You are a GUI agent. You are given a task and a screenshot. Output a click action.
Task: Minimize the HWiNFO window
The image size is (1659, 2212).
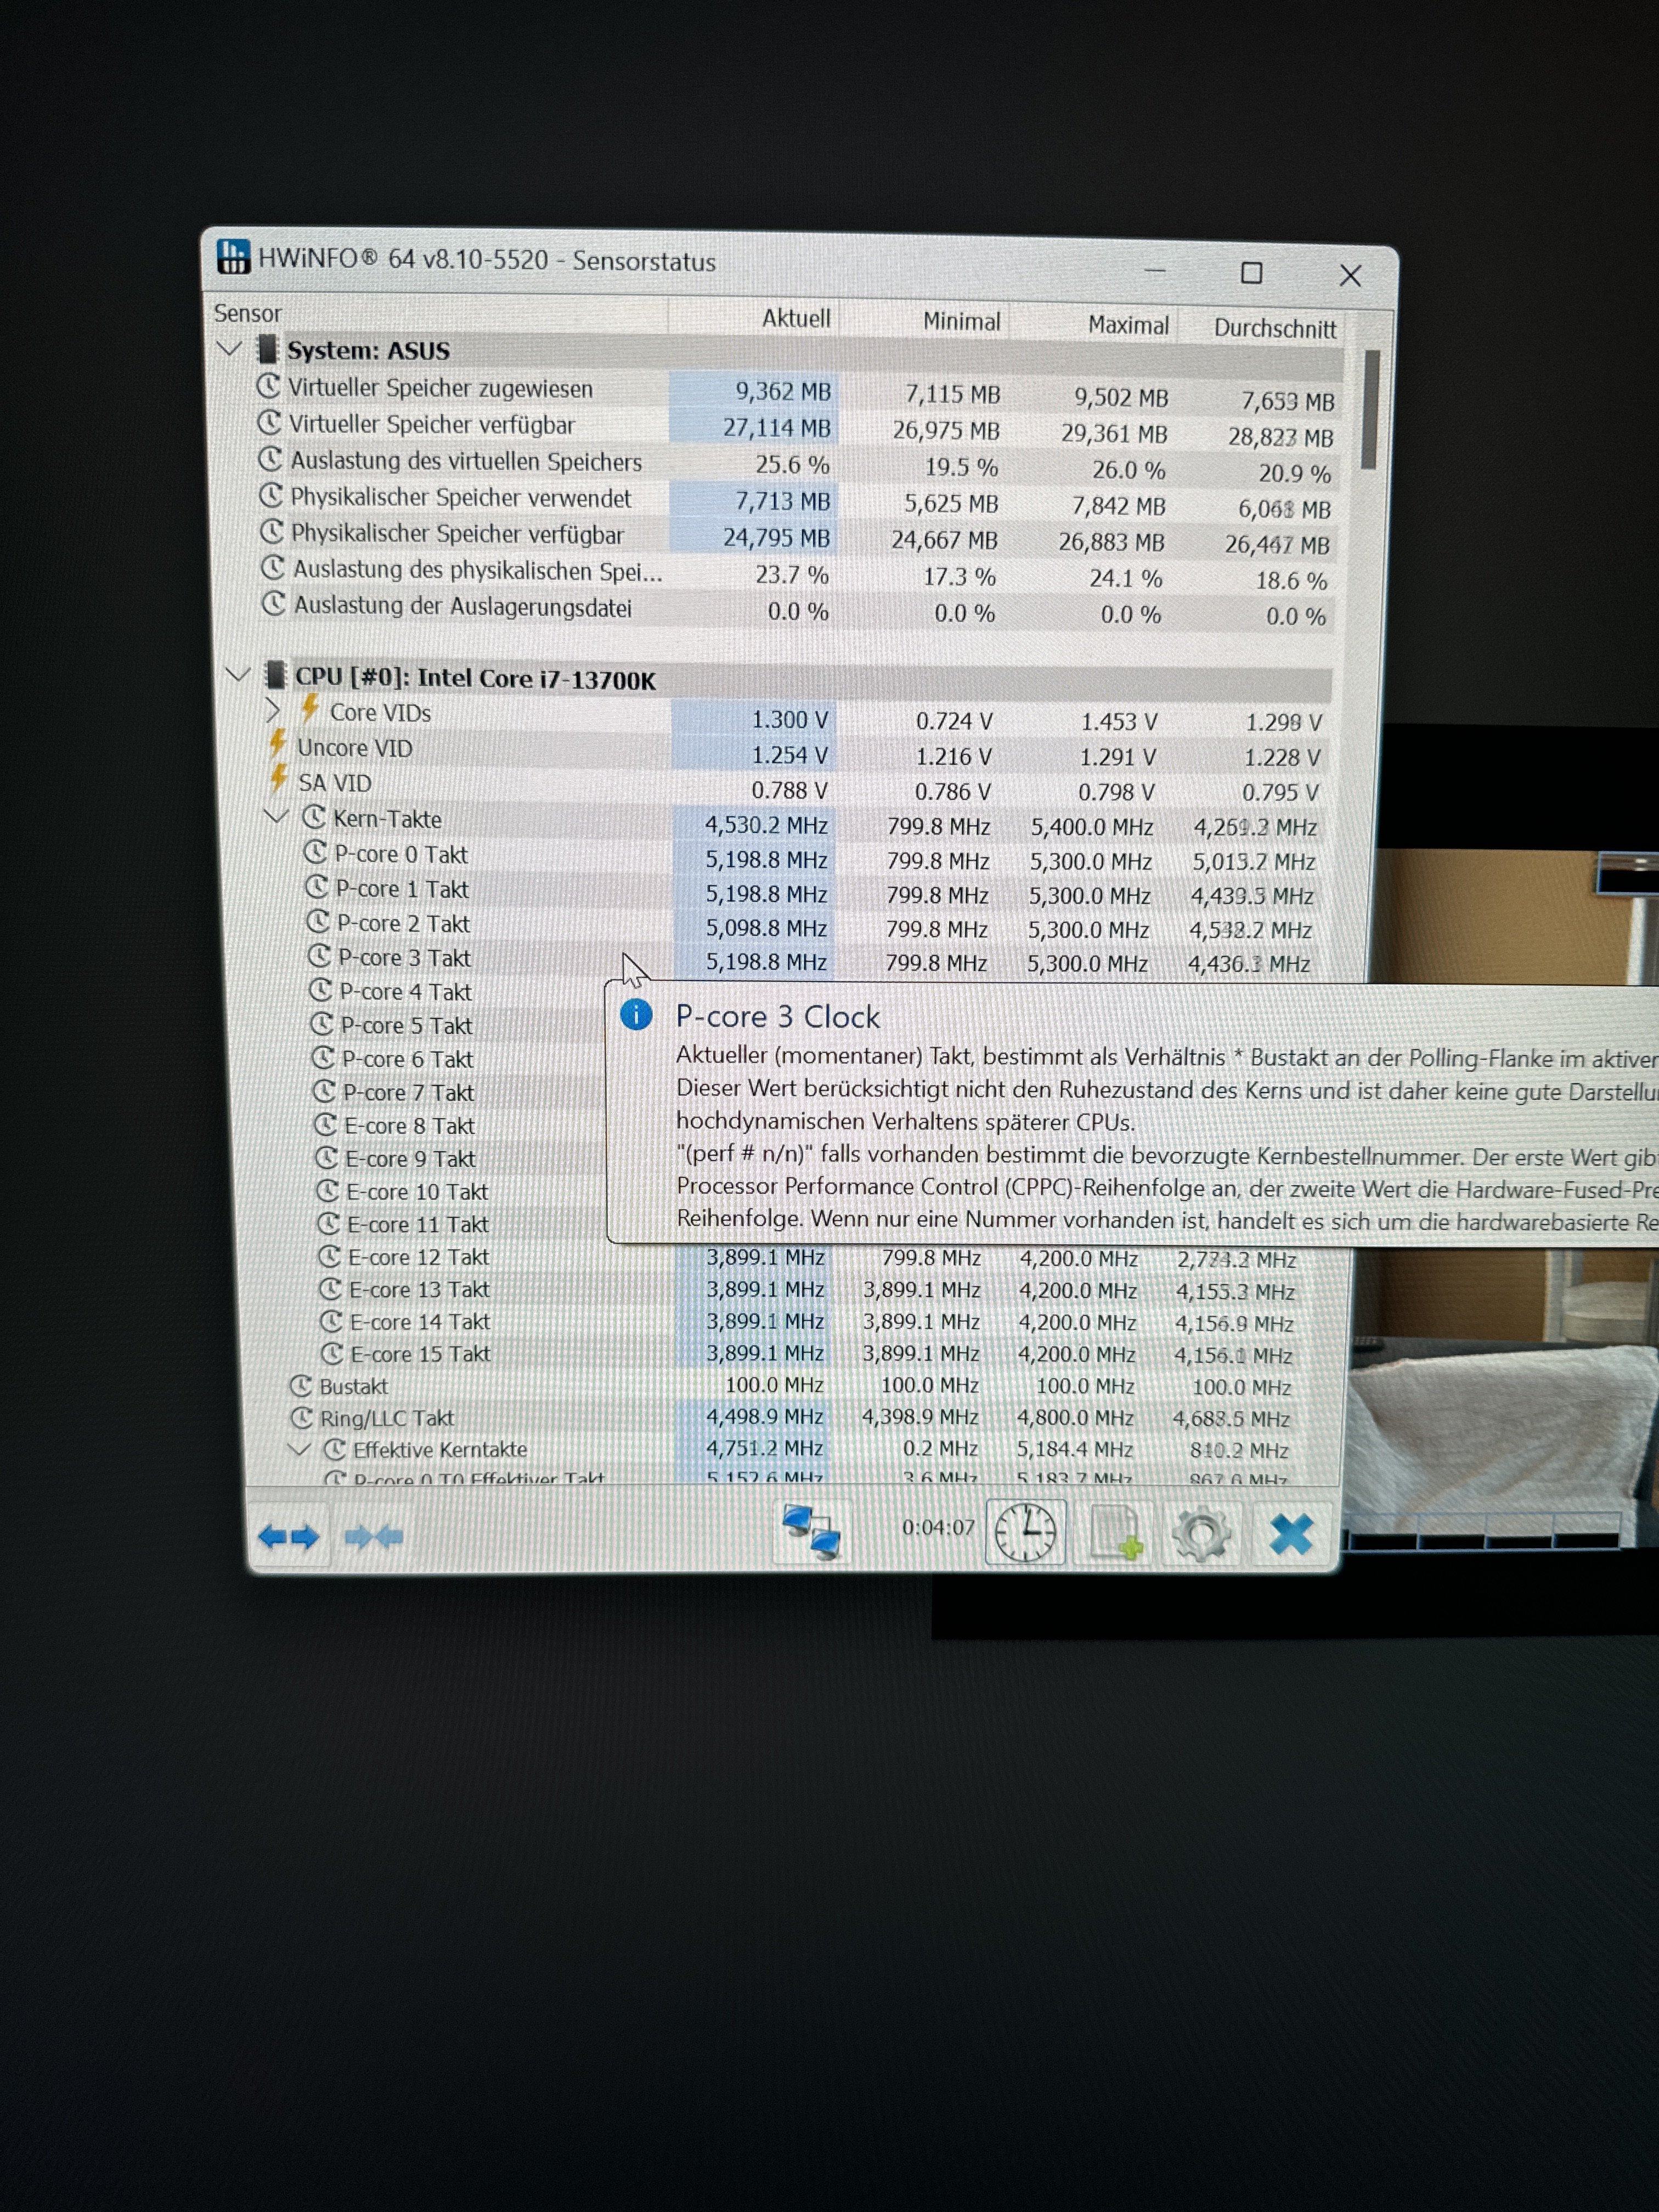pyautogui.click(x=1155, y=271)
